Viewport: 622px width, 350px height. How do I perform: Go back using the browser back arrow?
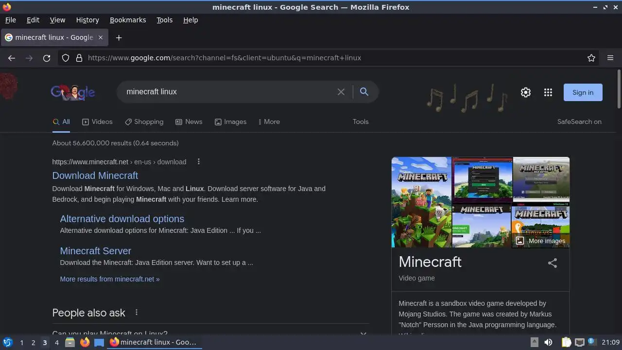coord(12,58)
